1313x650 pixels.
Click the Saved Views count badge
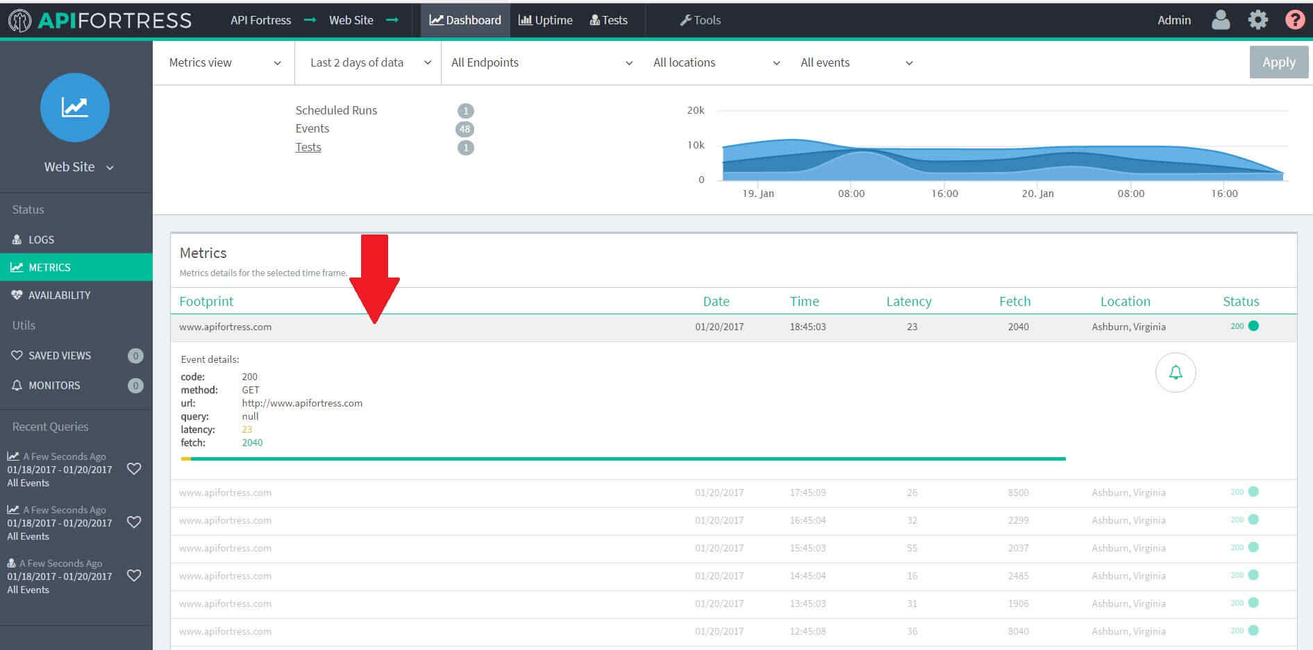point(135,356)
